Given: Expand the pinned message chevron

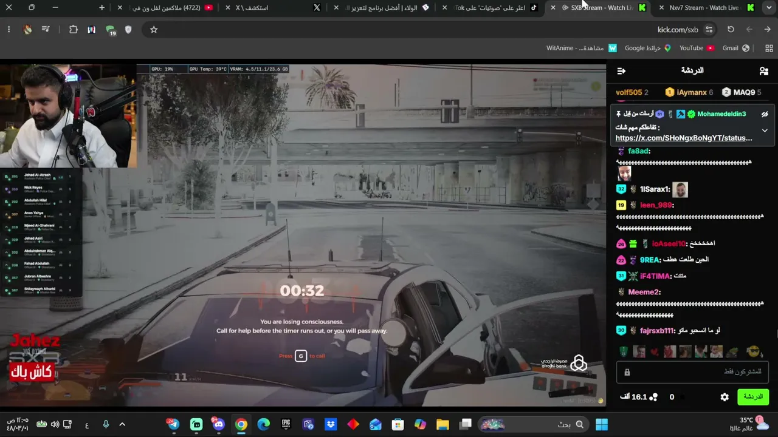Looking at the screenshot, I should pyautogui.click(x=765, y=130).
